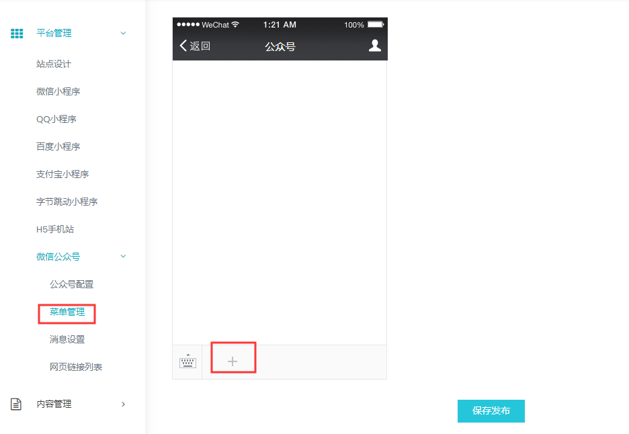The image size is (629, 434).
Task: Open 支付宝小程序 in sidebar
Action: click(x=62, y=174)
